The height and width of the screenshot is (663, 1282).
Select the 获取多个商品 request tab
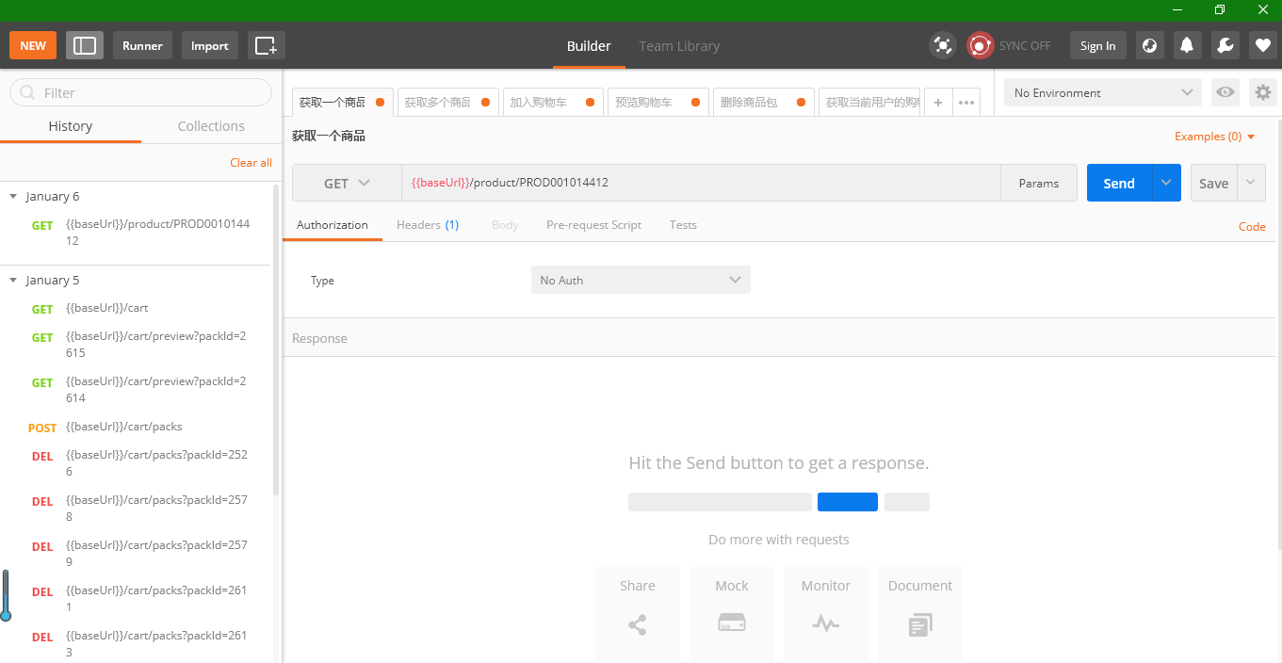pos(447,103)
